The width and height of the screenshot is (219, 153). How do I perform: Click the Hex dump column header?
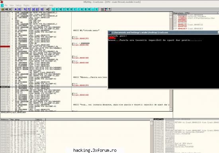[x=23, y=120]
